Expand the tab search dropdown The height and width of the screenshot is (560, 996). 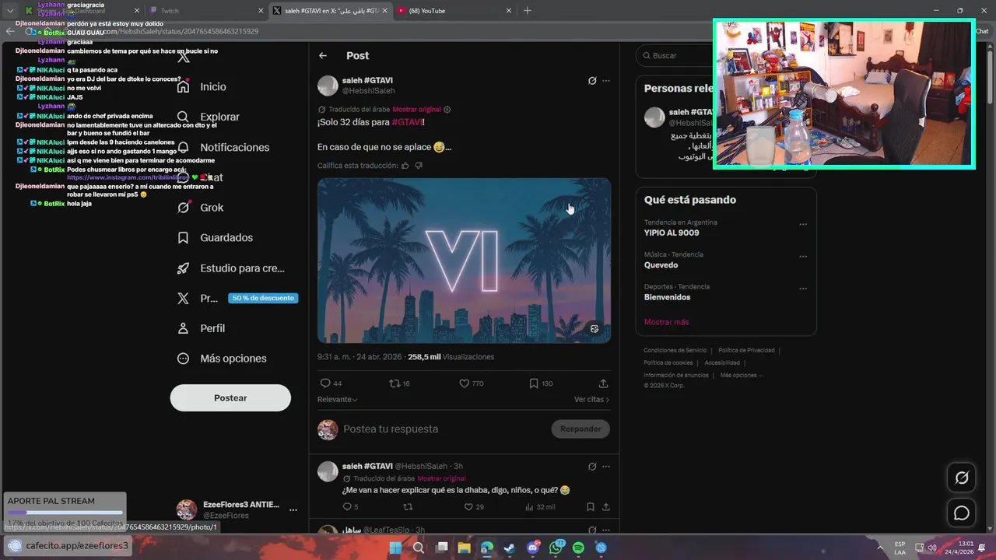click(x=10, y=11)
